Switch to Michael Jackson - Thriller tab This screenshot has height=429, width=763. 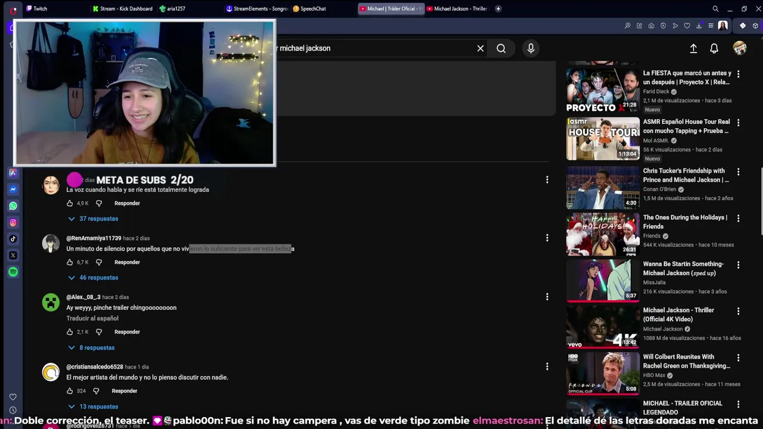coord(457,9)
